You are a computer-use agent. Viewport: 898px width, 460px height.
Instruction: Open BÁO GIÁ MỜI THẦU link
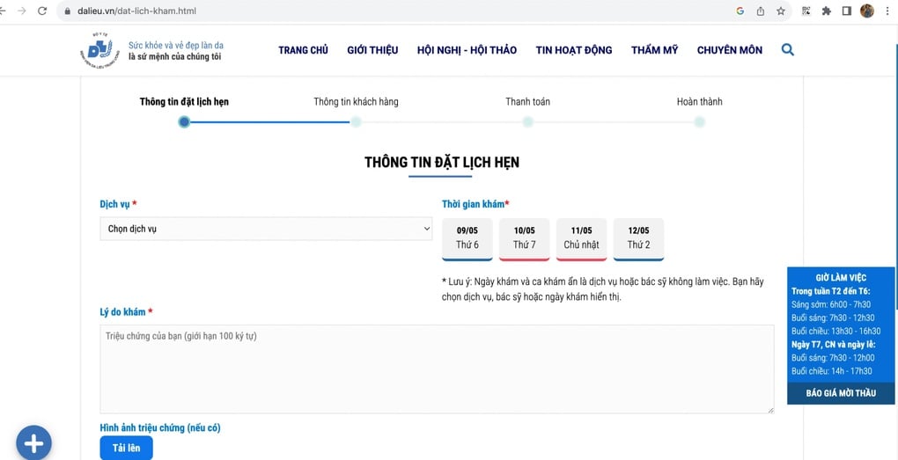pyautogui.click(x=840, y=393)
